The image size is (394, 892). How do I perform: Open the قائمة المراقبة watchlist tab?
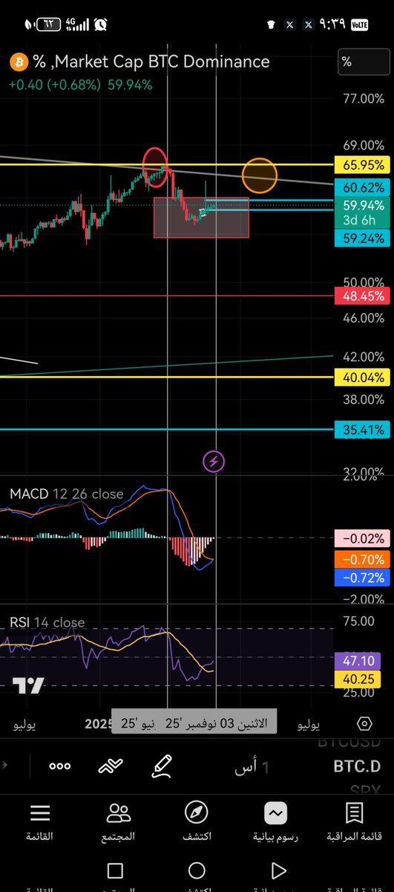354,822
